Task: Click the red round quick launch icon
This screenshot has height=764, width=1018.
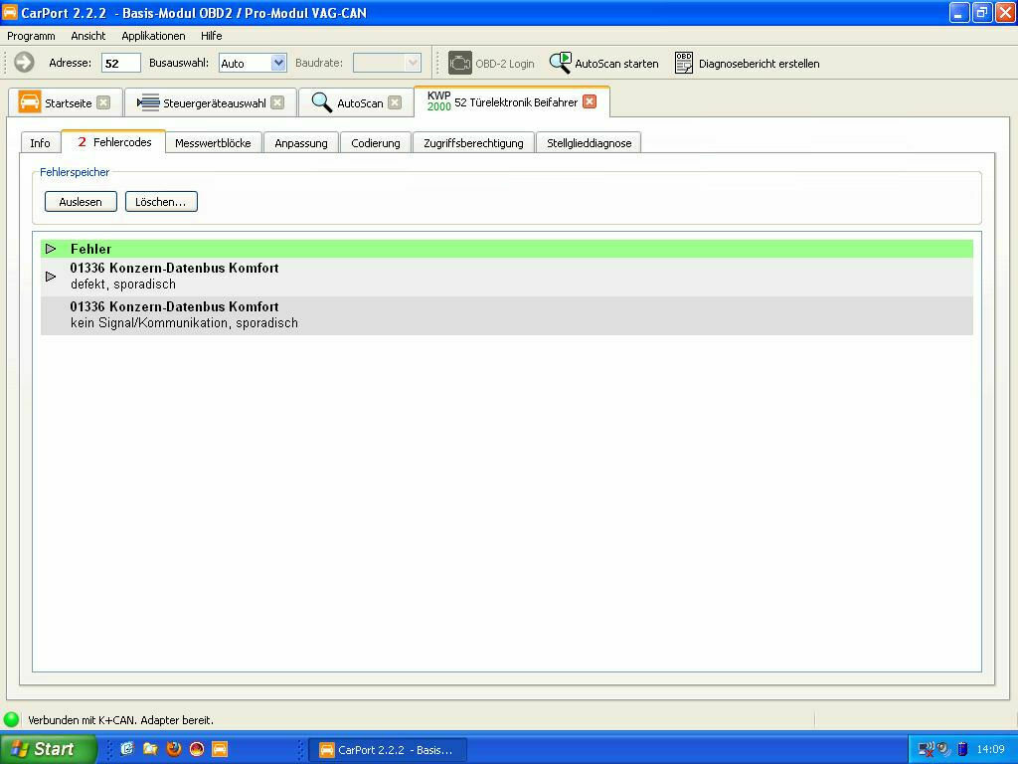Action: coord(197,749)
